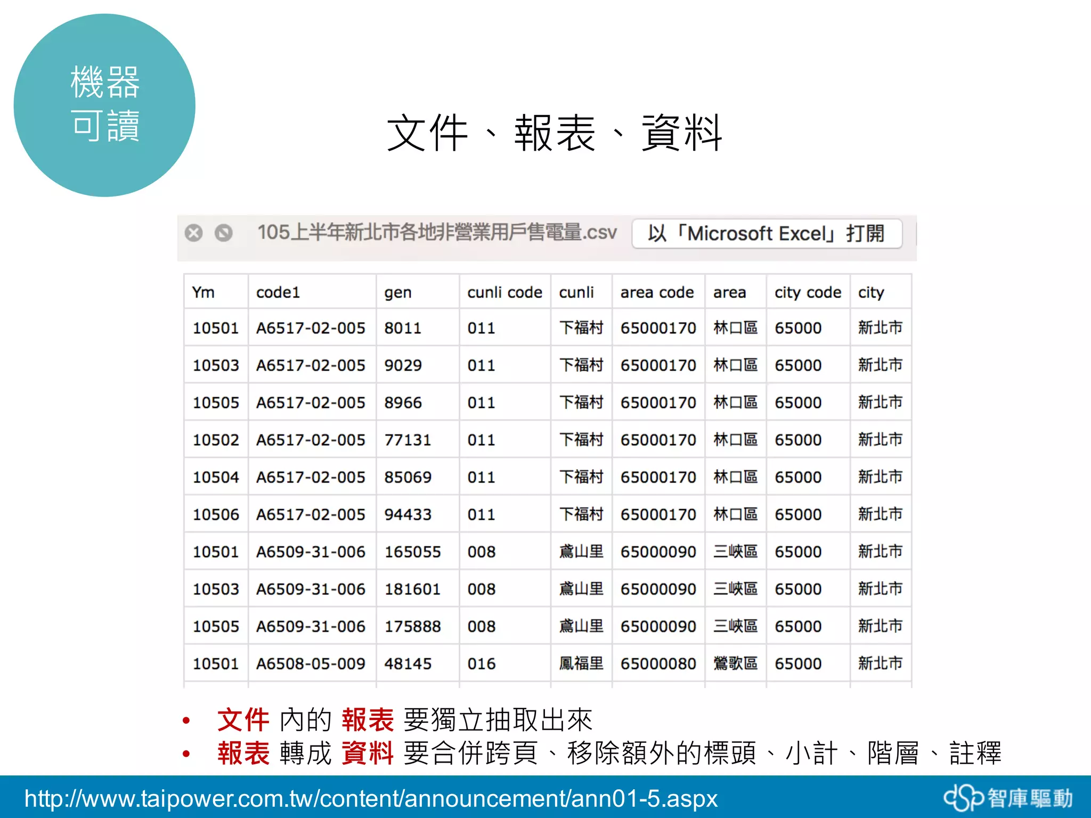Click the slide title 文件、報表、資料
1091x818 pixels.
(555, 133)
